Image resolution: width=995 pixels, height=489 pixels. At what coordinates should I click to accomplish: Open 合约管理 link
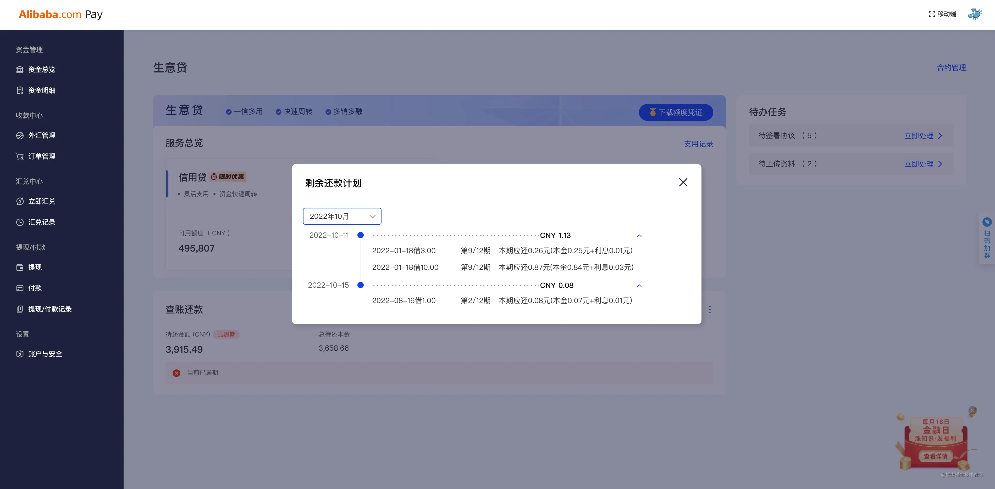click(x=951, y=67)
